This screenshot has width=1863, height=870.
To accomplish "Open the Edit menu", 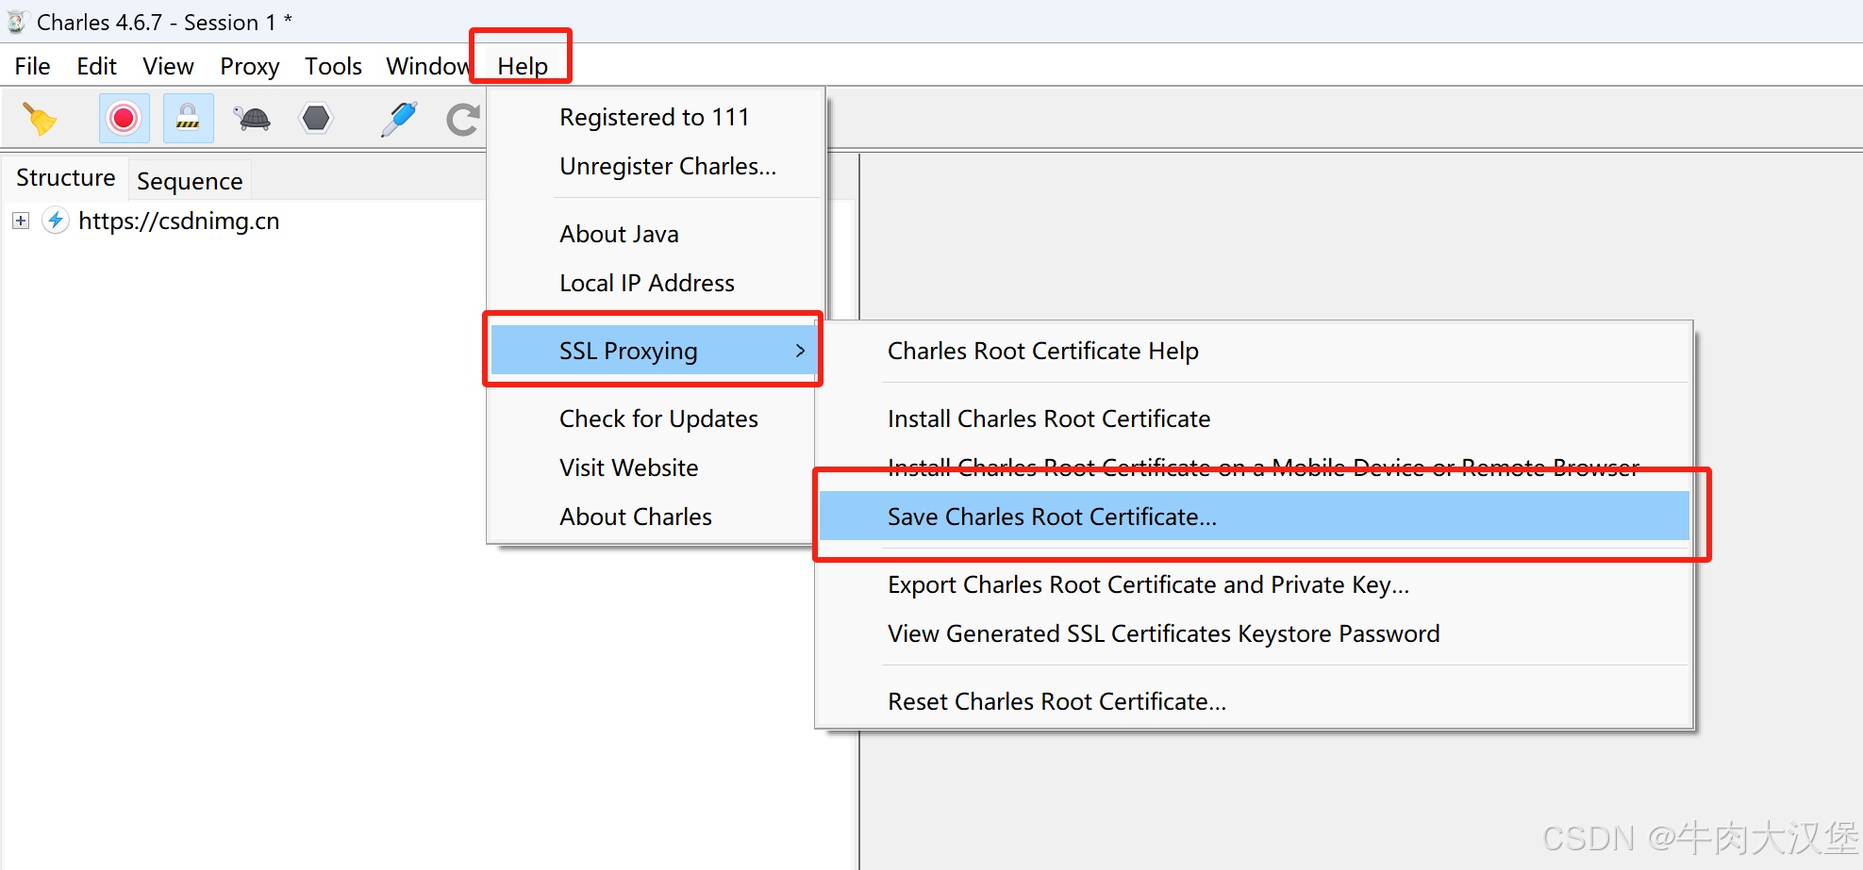I will [97, 66].
